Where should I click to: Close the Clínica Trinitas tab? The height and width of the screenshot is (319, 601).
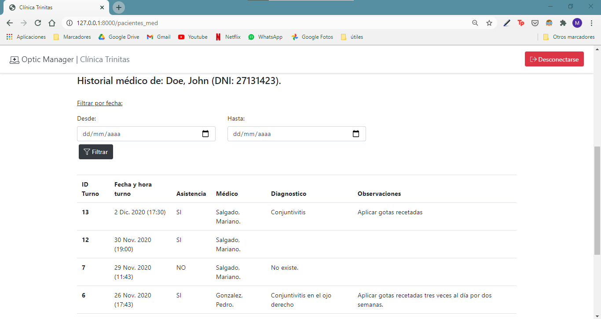coord(102,7)
